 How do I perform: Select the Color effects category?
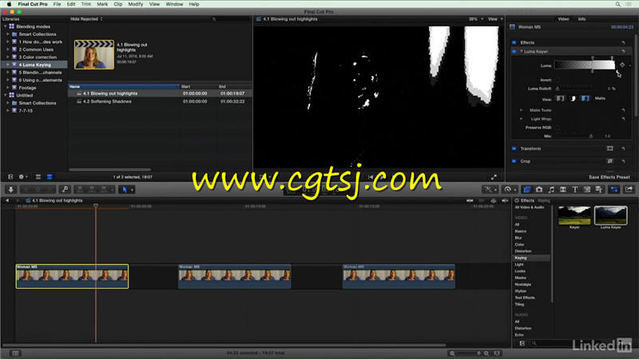pos(519,245)
